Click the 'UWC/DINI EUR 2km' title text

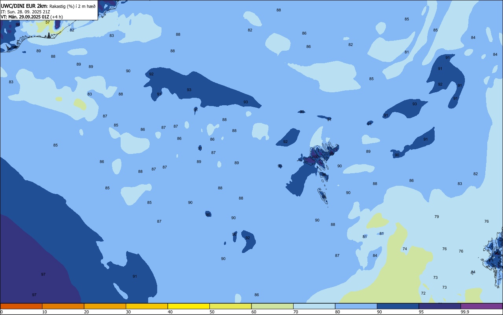(24, 6)
